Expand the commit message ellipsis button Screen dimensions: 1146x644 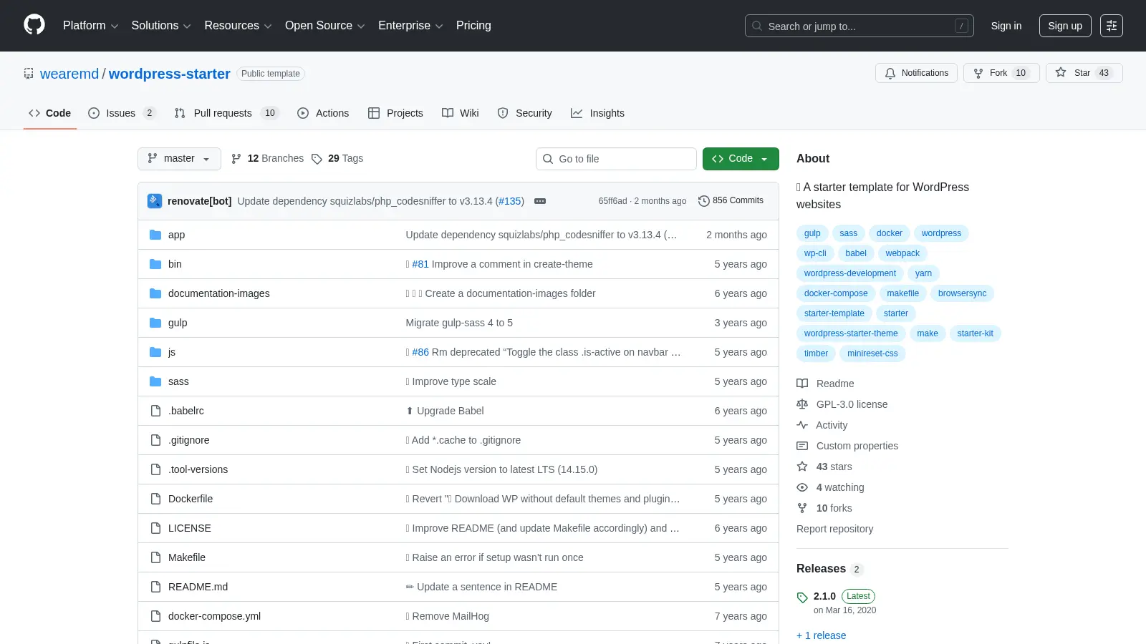coord(540,201)
